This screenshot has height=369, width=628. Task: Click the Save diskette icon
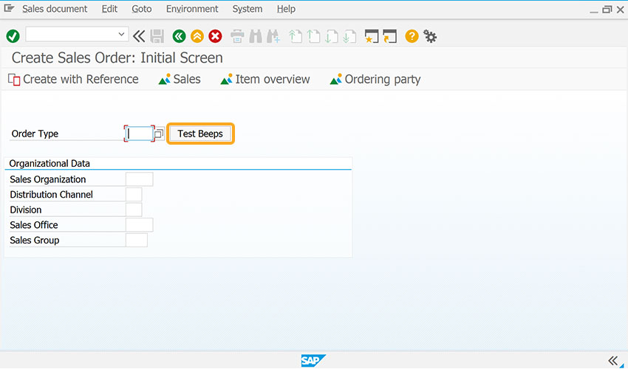pyautogui.click(x=157, y=36)
